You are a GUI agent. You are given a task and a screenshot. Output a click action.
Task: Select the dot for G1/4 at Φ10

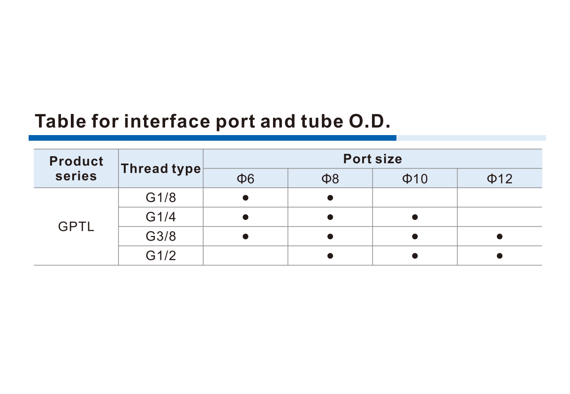(x=415, y=217)
